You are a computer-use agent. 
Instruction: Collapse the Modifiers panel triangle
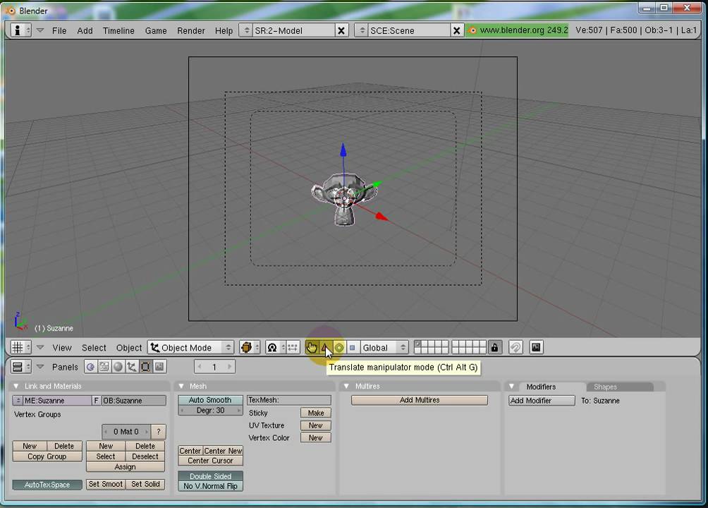[x=511, y=387]
